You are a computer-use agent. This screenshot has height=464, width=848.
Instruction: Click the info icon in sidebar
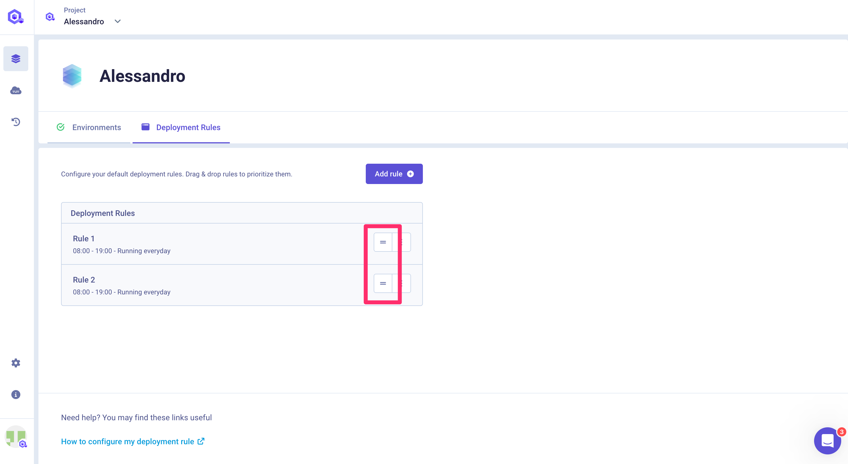pyautogui.click(x=16, y=394)
